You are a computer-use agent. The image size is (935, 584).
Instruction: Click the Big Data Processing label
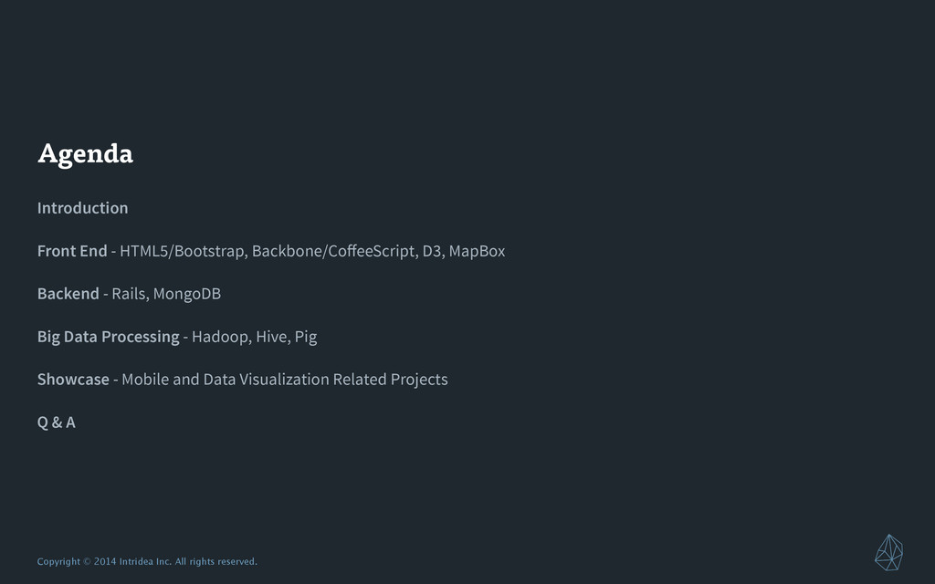pyautogui.click(x=108, y=337)
